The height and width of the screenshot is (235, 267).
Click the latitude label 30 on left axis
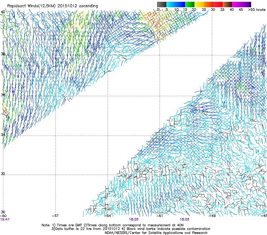(x=3, y=212)
